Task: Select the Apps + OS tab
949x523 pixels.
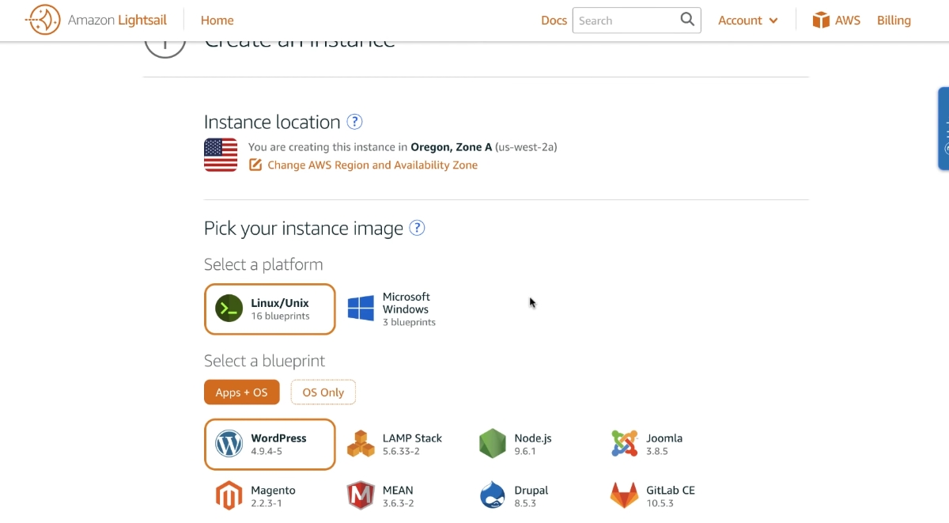Action: tap(241, 392)
